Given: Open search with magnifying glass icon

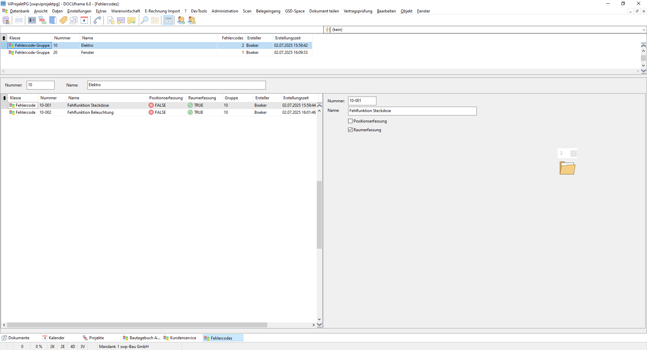Looking at the screenshot, I should 145,21.
